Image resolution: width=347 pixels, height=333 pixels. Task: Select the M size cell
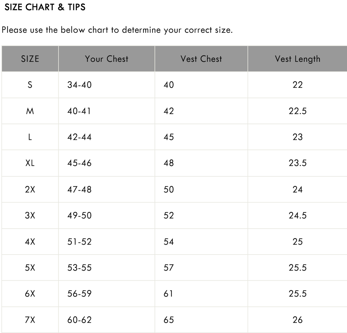pyautogui.click(x=30, y=111)
